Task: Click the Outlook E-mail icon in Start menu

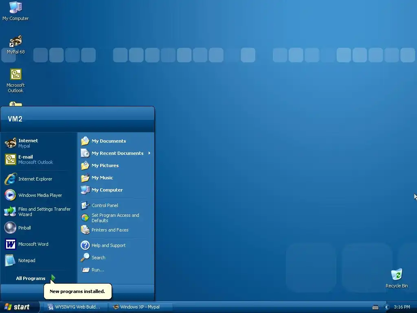Action: coord(11,159)
